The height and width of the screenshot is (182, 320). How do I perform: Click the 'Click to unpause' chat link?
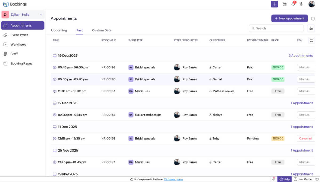point(173,179)
